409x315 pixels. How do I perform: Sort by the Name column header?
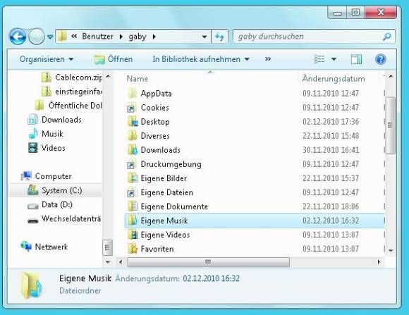(138, 78)
